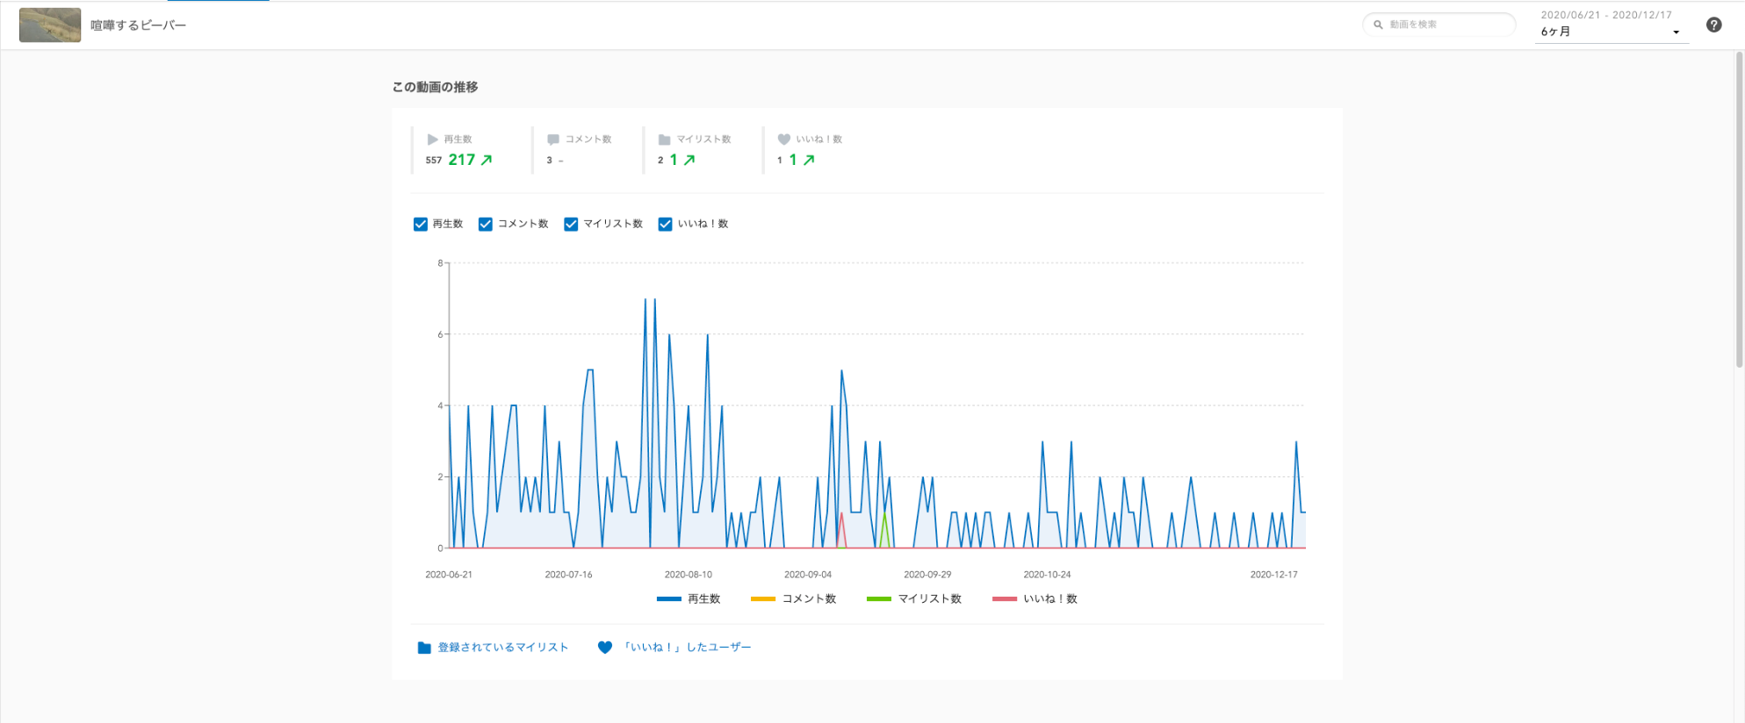Click the マイリスト数 folder stat icon
This screenshot has height=723, width=1745.
664,140
